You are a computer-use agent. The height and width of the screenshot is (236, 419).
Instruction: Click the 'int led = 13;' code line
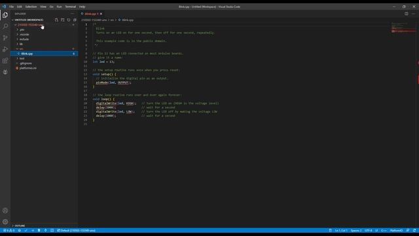coord(103,62)
